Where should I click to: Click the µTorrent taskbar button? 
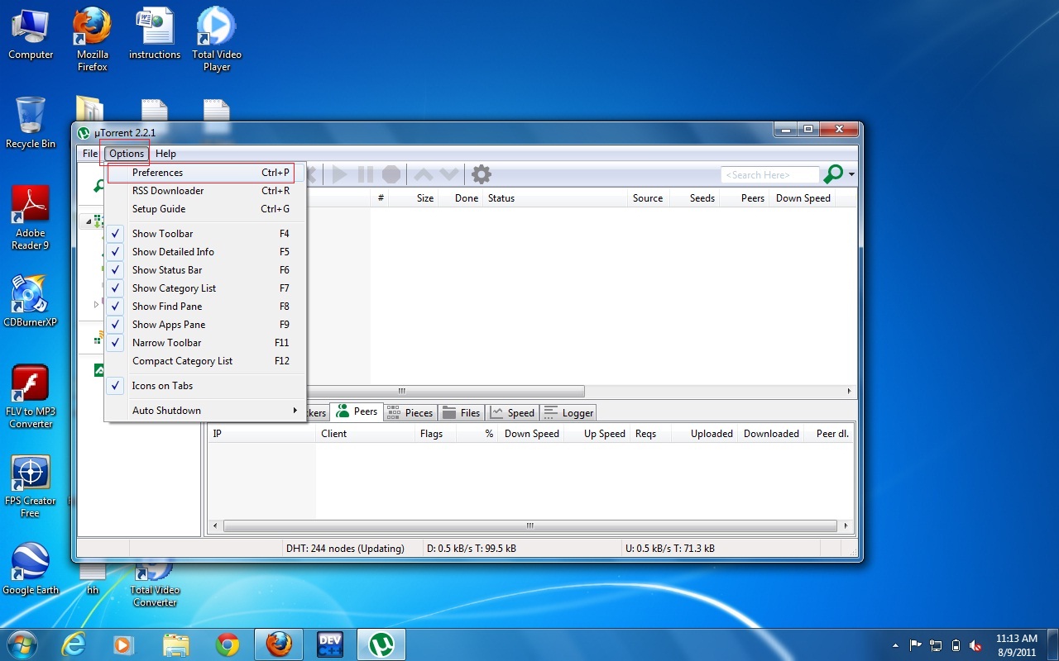381,644
